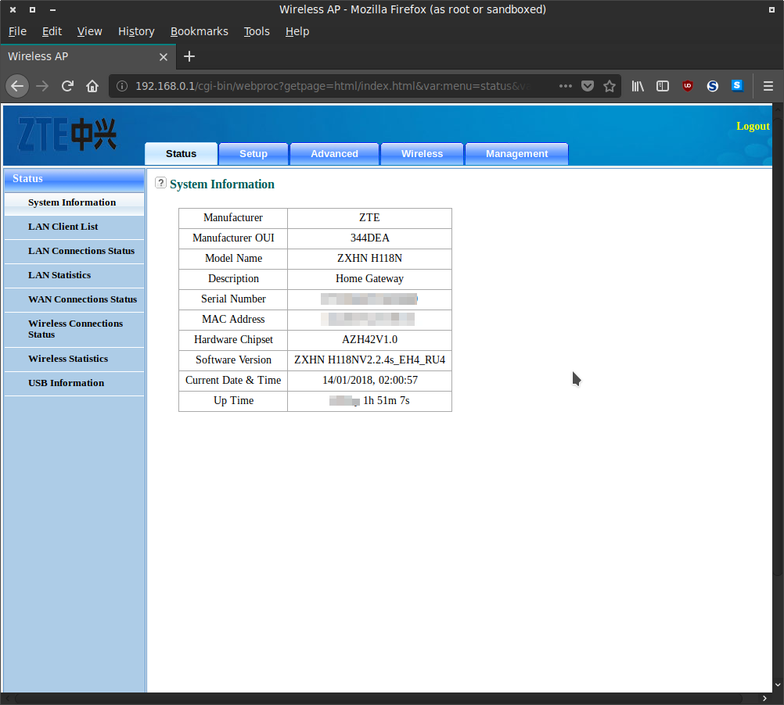Select WAN Connections Status in sidebar
Viewport: 784px width, 705px height.
82,299
